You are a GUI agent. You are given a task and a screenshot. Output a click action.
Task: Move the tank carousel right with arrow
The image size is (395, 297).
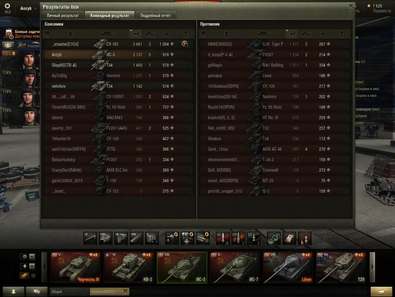point(372,267)
